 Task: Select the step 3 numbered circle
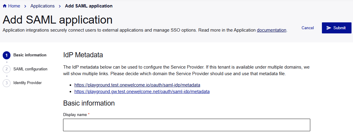tap(6, 83)
